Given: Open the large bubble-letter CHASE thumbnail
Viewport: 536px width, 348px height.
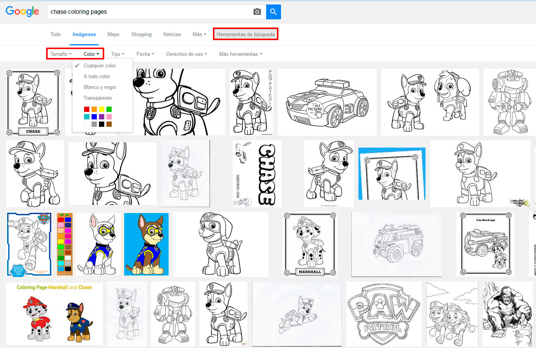Looking at the screenshot, I should 257,174.
